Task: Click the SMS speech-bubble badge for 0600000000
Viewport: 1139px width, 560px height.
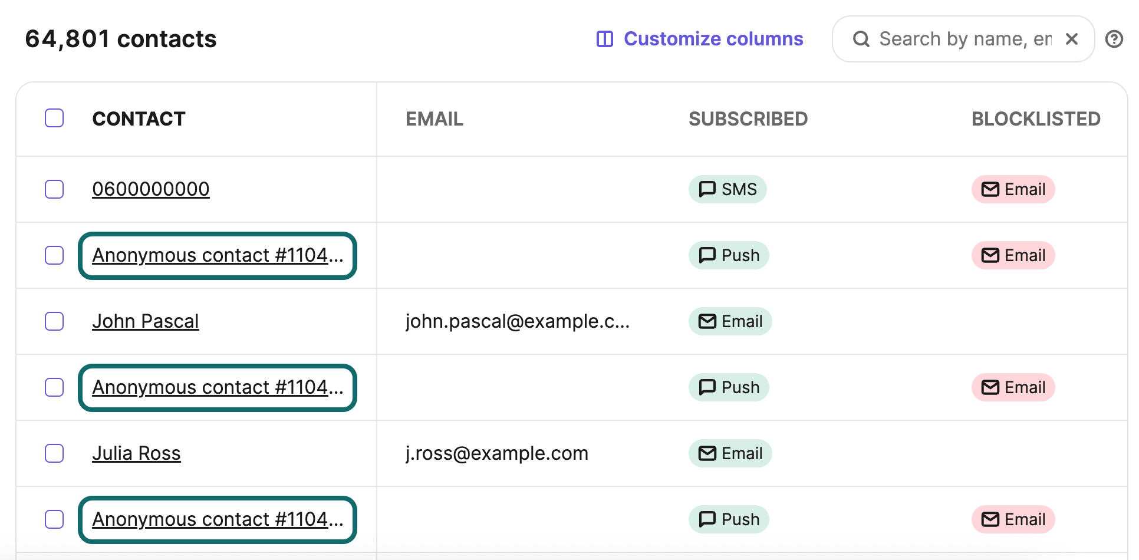Action: (727, 189)
